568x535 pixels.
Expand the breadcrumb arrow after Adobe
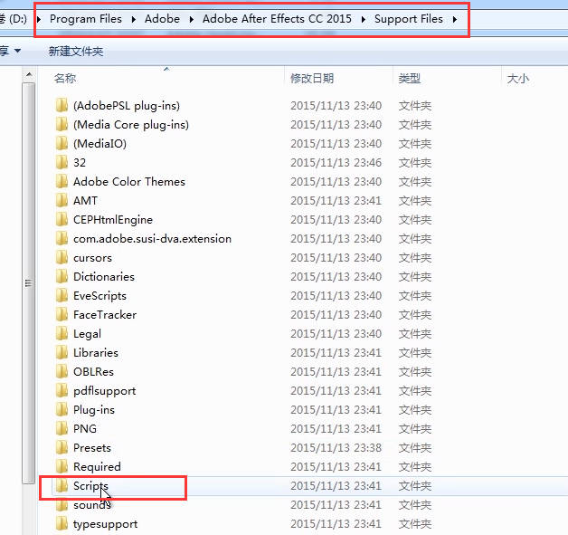pyautogui.click(x=192, y=19)
